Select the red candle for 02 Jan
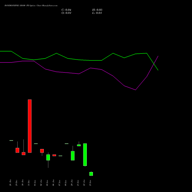This screenshot has width=192, height=192. pos(42,151)
